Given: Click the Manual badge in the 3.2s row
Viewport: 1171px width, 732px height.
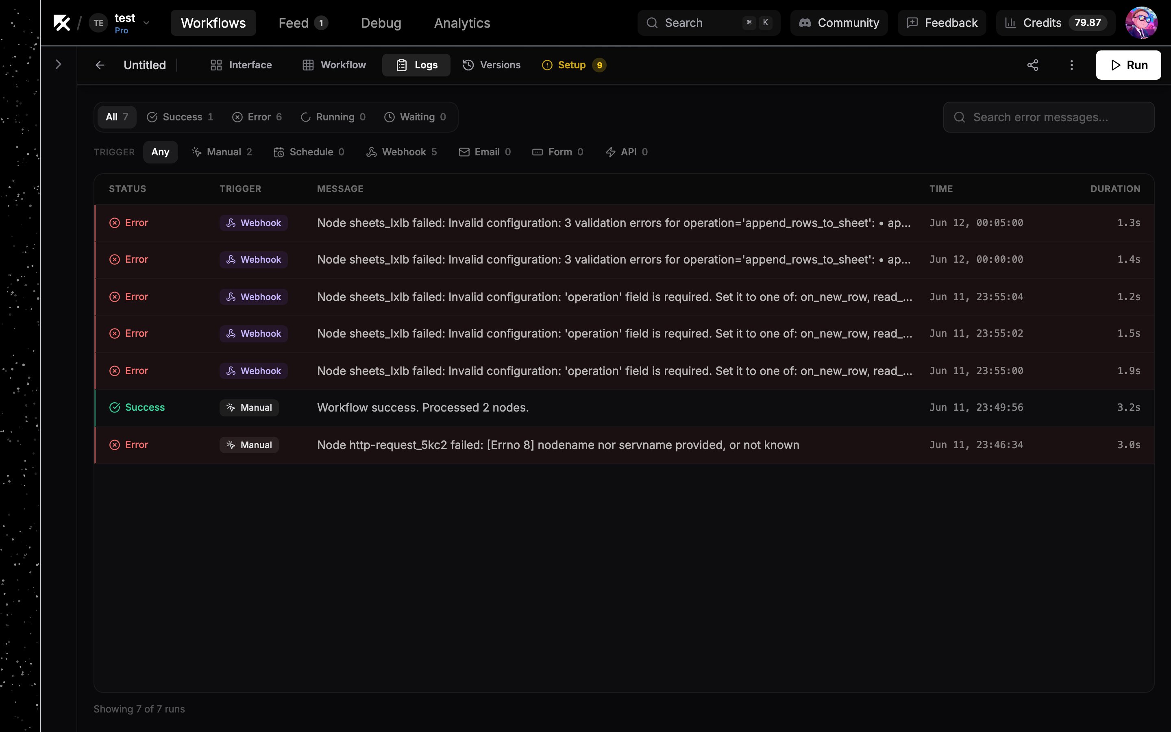Looking at the screenshot, I should click(249, 407).
